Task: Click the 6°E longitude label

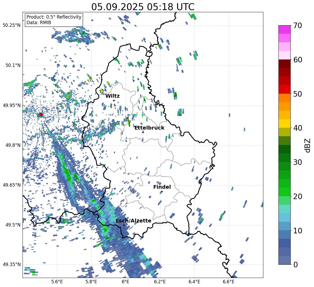Action: 125,282
